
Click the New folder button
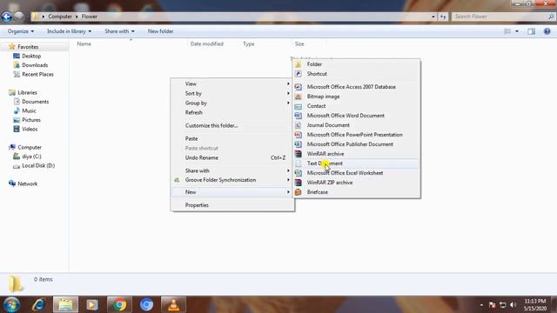160,31
